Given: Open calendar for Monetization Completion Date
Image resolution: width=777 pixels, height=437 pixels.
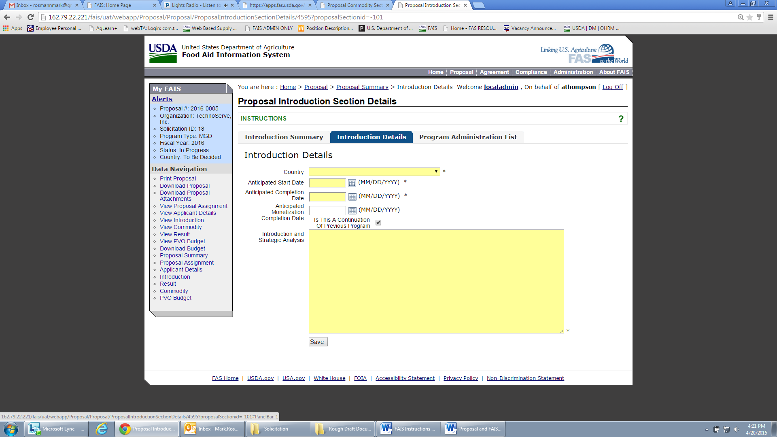Looking at the screenshot, I should [352, 210].
